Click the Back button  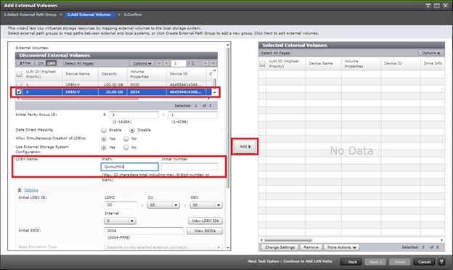351,262
